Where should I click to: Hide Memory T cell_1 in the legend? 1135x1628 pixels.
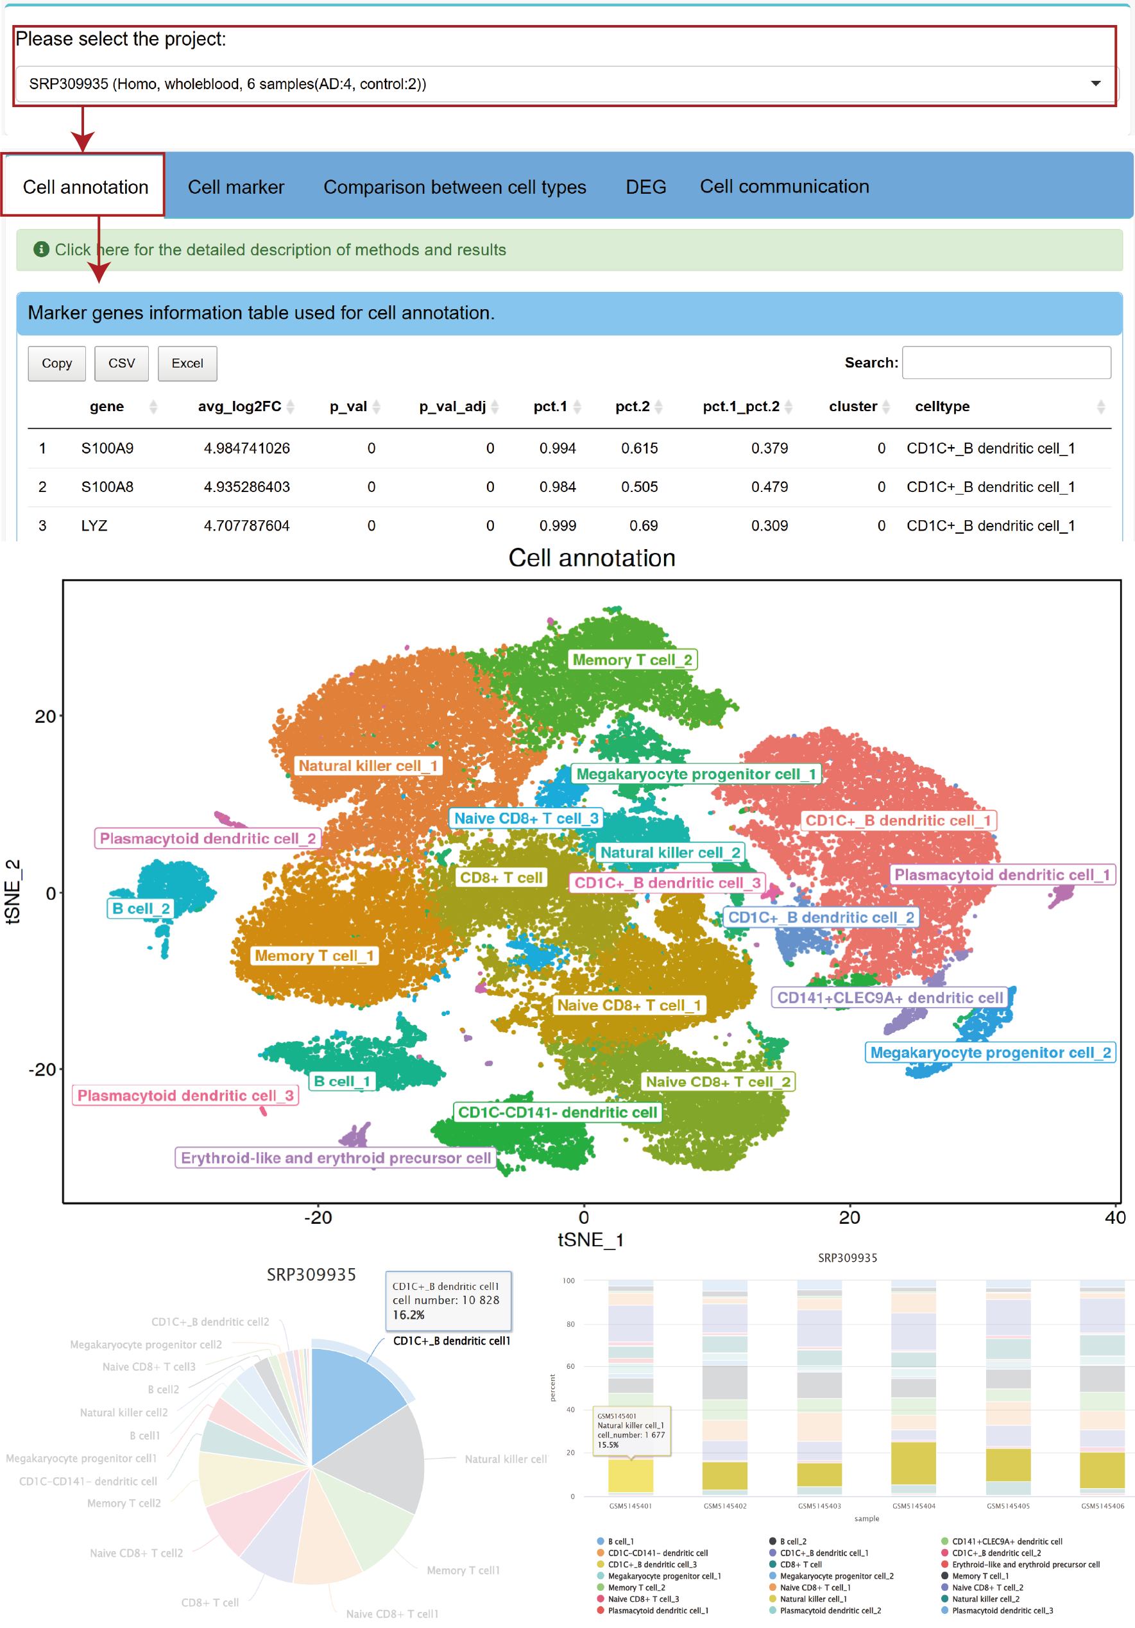979,1576
